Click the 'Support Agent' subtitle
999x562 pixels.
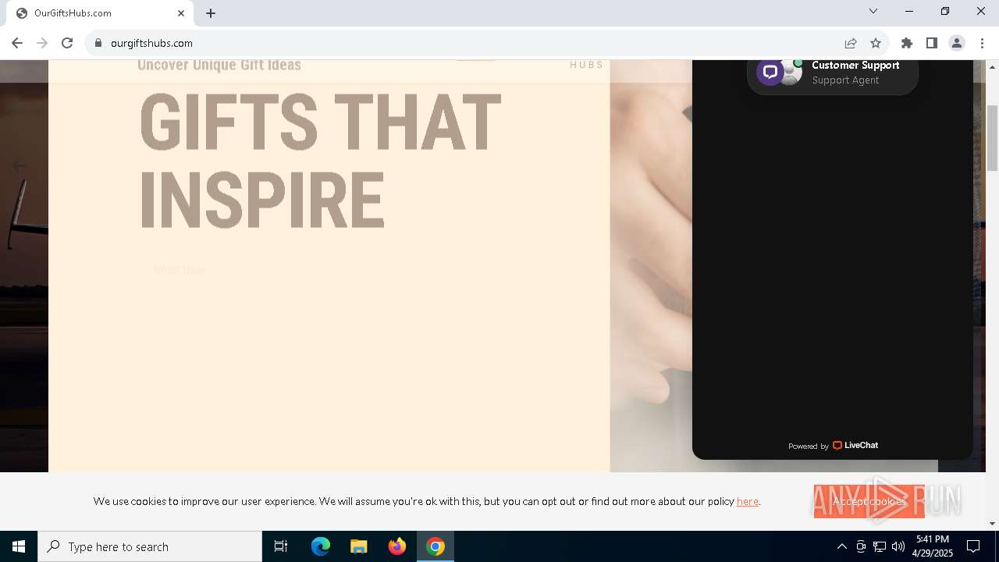coord(845,80)
